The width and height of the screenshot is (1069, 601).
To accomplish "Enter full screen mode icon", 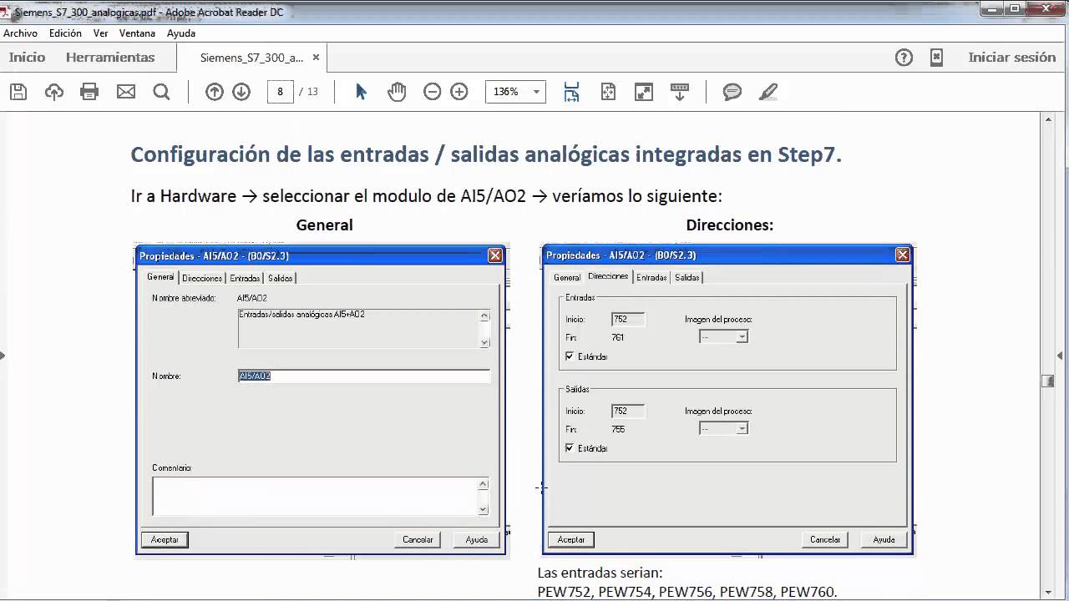I will point(644,92).
